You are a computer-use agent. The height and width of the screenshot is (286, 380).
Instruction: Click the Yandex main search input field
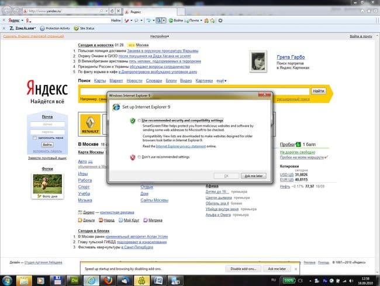coord(195,91)
